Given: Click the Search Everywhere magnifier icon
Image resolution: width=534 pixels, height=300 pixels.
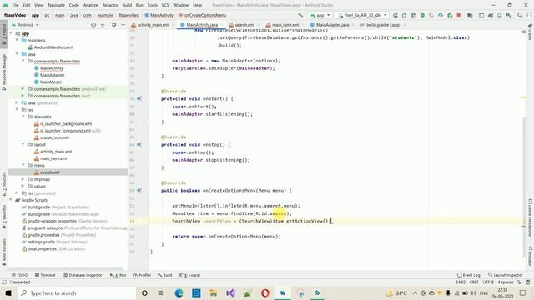Looking at the screenshot, I should click(x=520, y=15).
